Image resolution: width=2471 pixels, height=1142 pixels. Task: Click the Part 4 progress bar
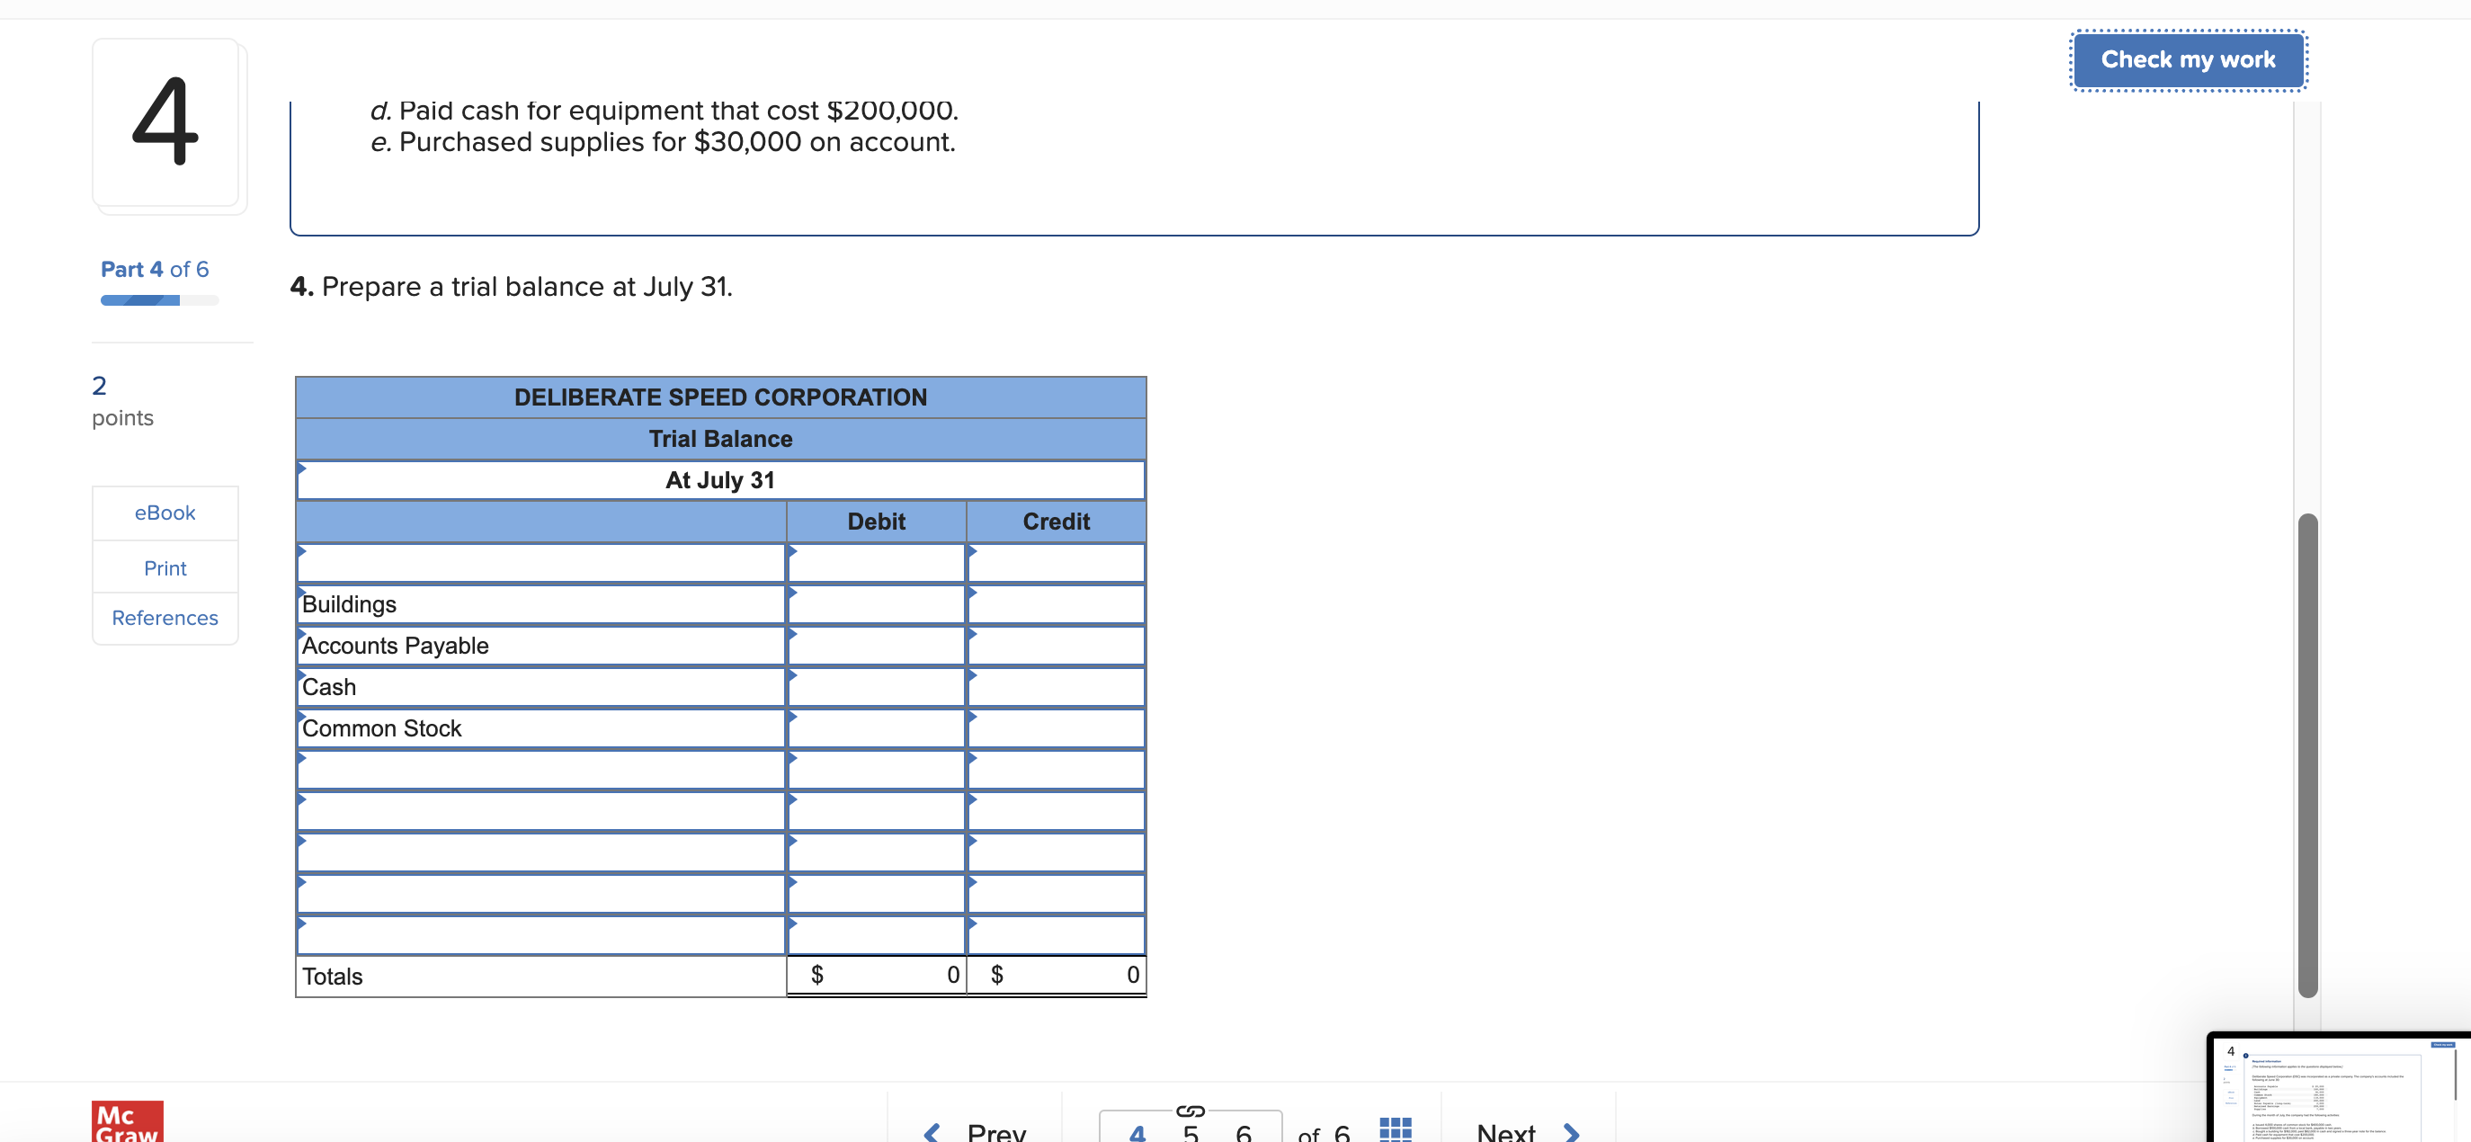coord(157,299)
